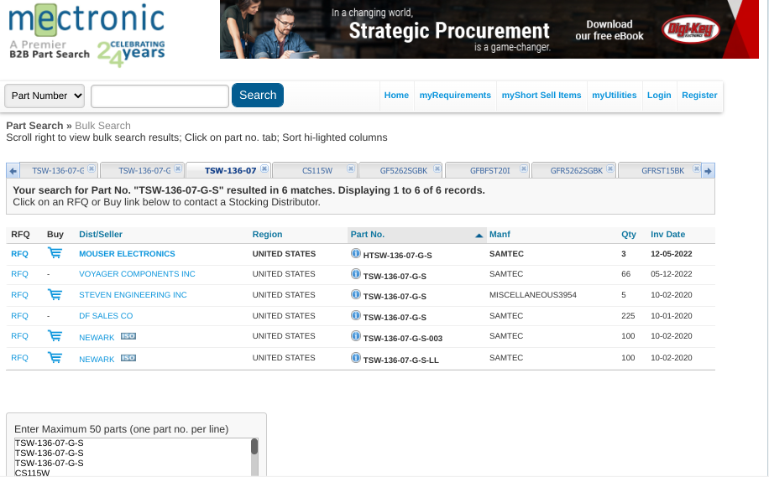
Task: Open info icon beside HTSW-136-07-G-S
Action: point(356,253)
